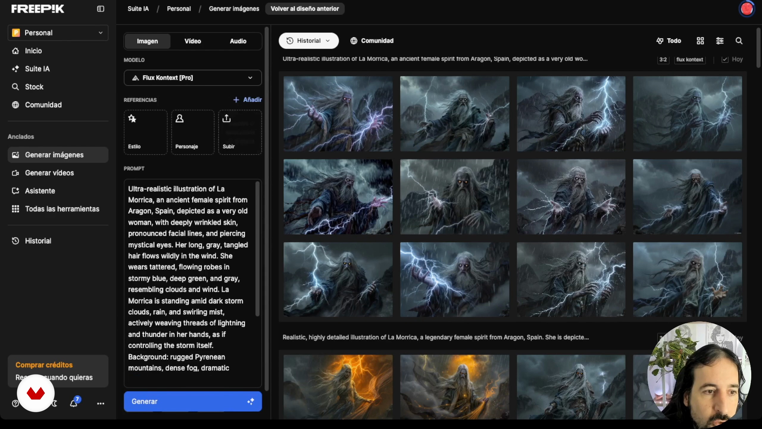The image size is (762, 429).
Task: Open the Historial pill dropdown
Action: click(309, 41)
